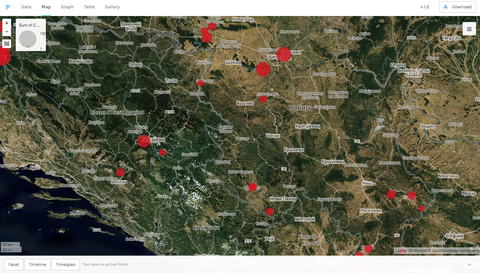The height and width of the screenshot is (273, 480).
Task: Click the large red point on Београд
Action: click(x=284, y=54)
